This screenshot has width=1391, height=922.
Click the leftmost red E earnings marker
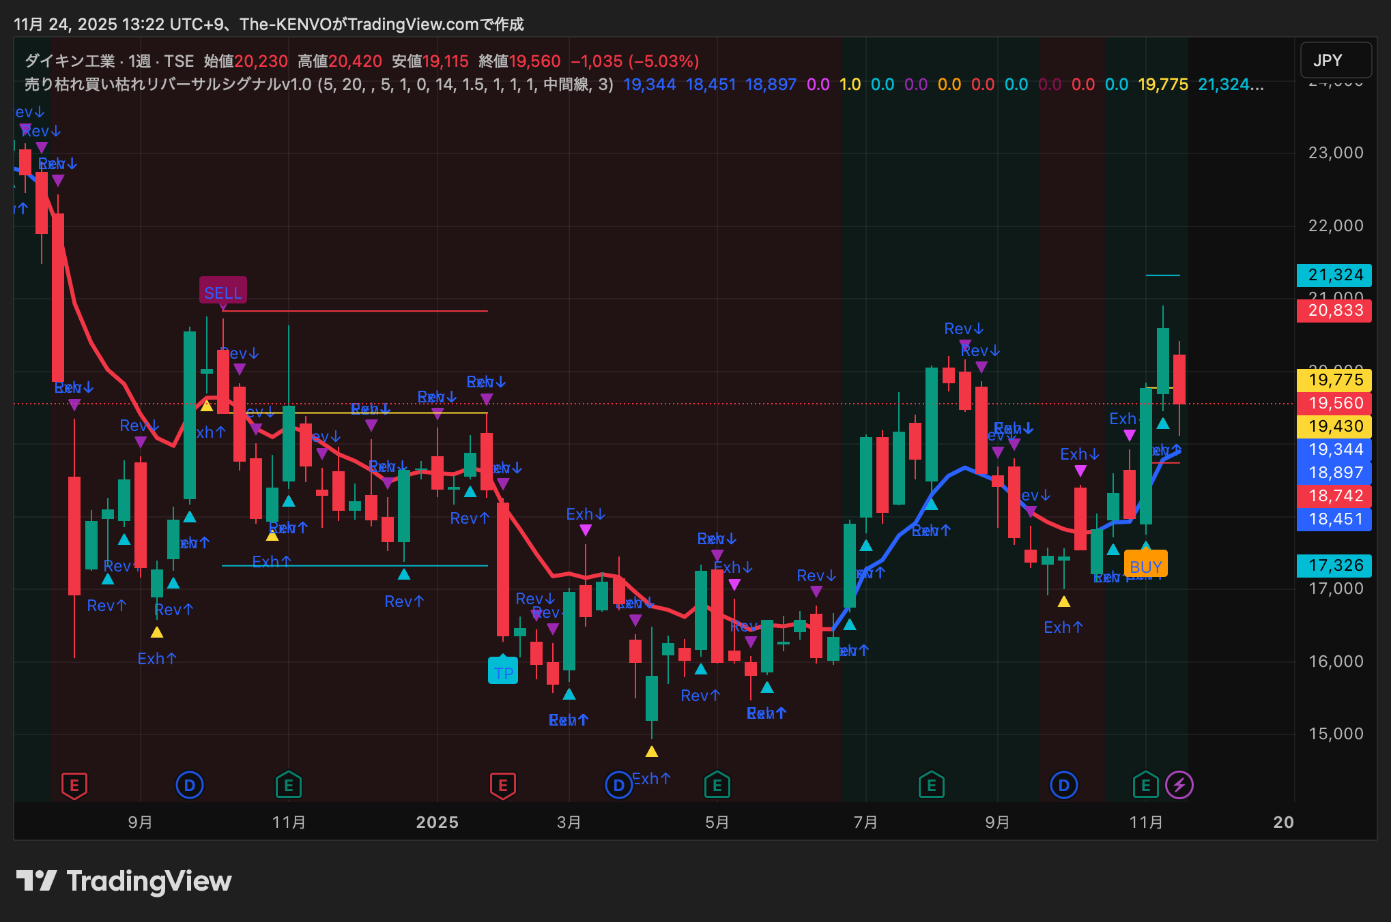click(74, 785)
